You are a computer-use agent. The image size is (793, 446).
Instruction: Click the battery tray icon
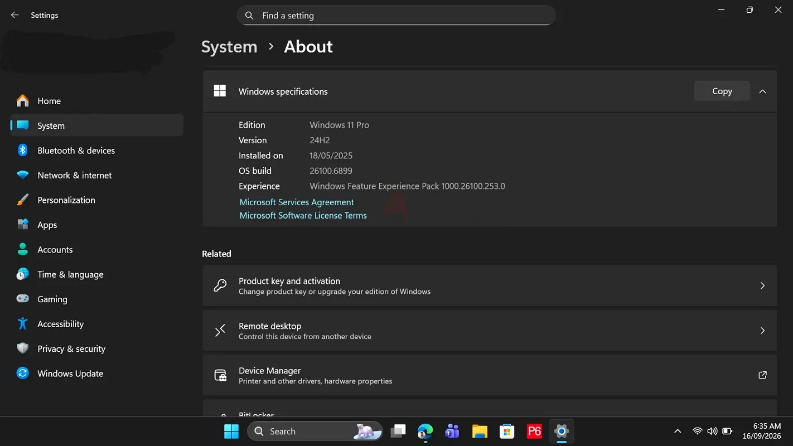click(x=727, y=432)
